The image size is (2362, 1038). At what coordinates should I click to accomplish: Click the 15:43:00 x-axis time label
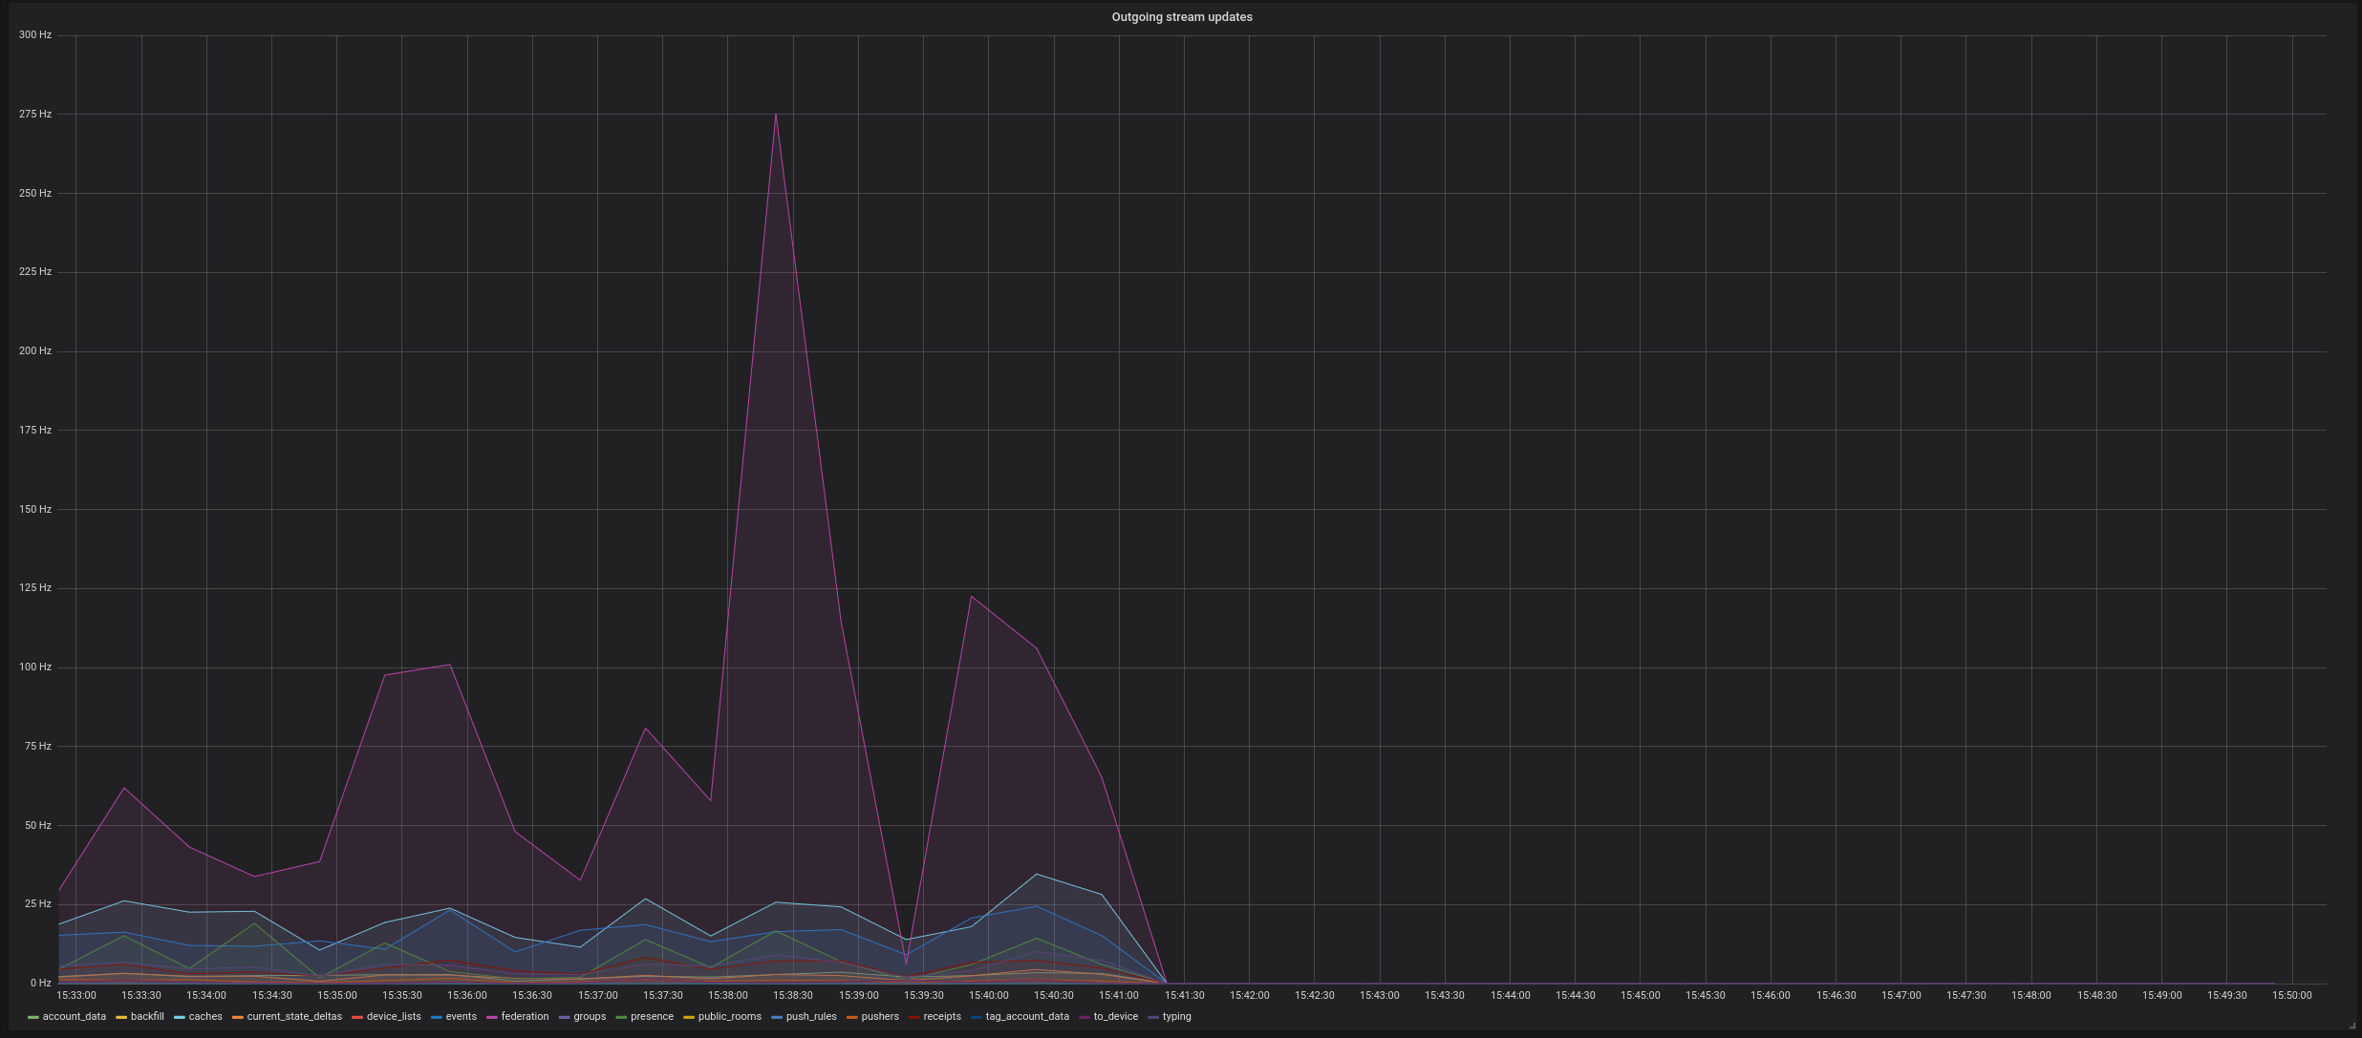(1379, 996)
